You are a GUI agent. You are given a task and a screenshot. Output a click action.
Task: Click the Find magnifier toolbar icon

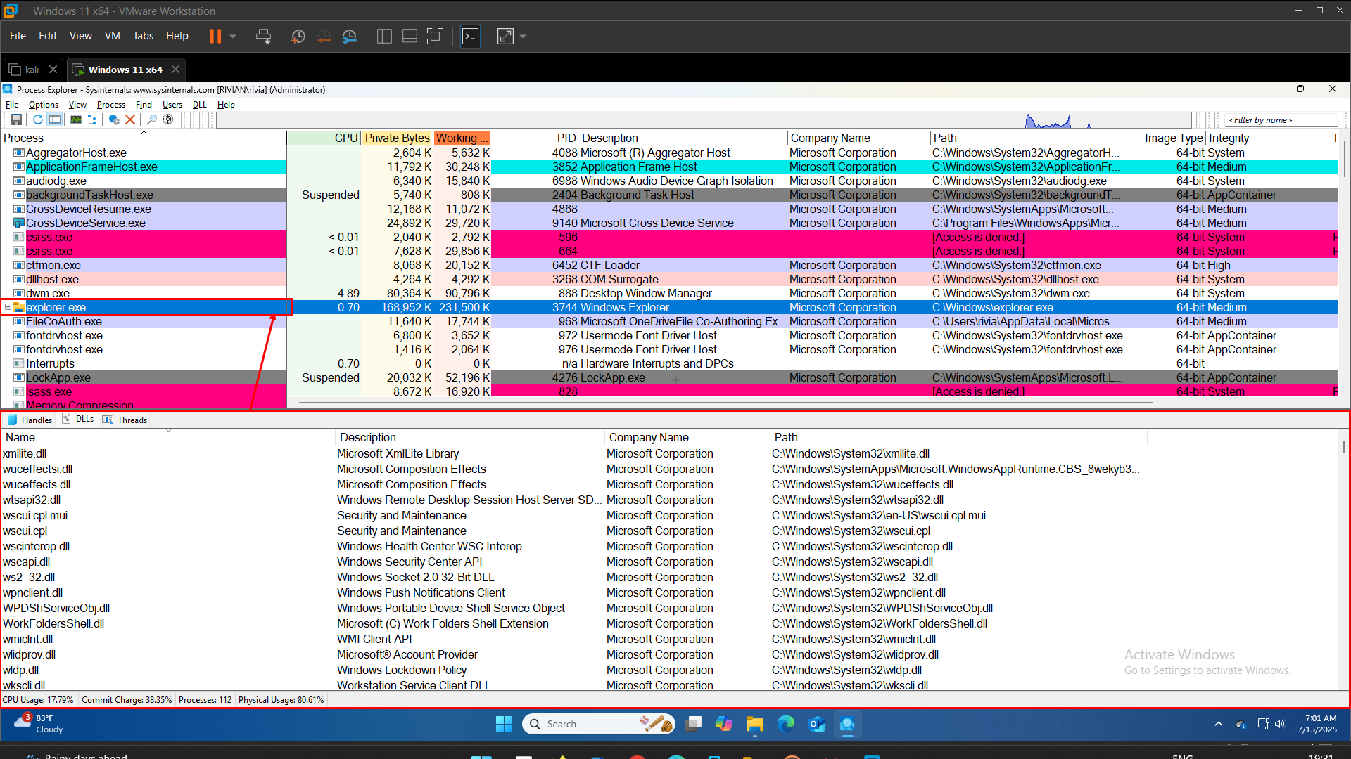(151, 119)
